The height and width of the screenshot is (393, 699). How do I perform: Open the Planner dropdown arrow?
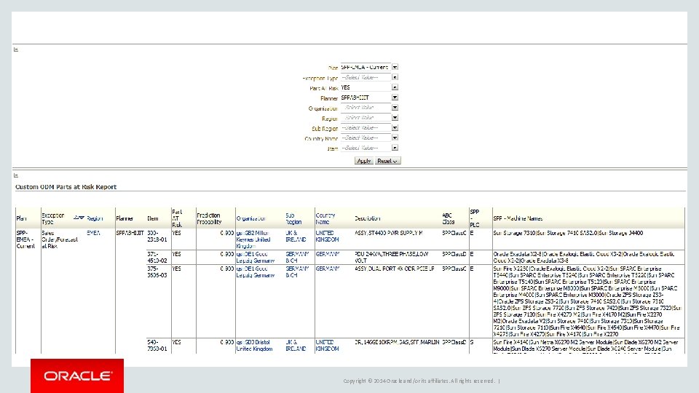395,97
